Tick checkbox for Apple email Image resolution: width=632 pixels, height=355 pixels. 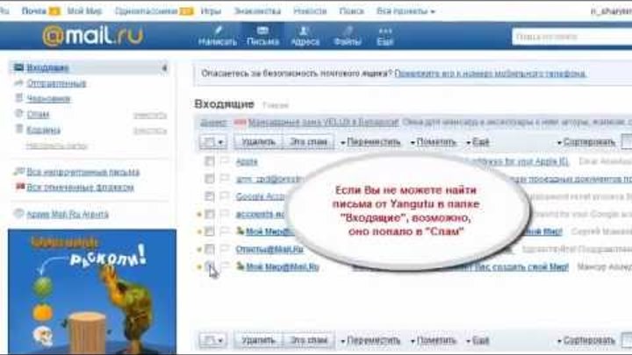pyautogui.click(x=209, y=162)
